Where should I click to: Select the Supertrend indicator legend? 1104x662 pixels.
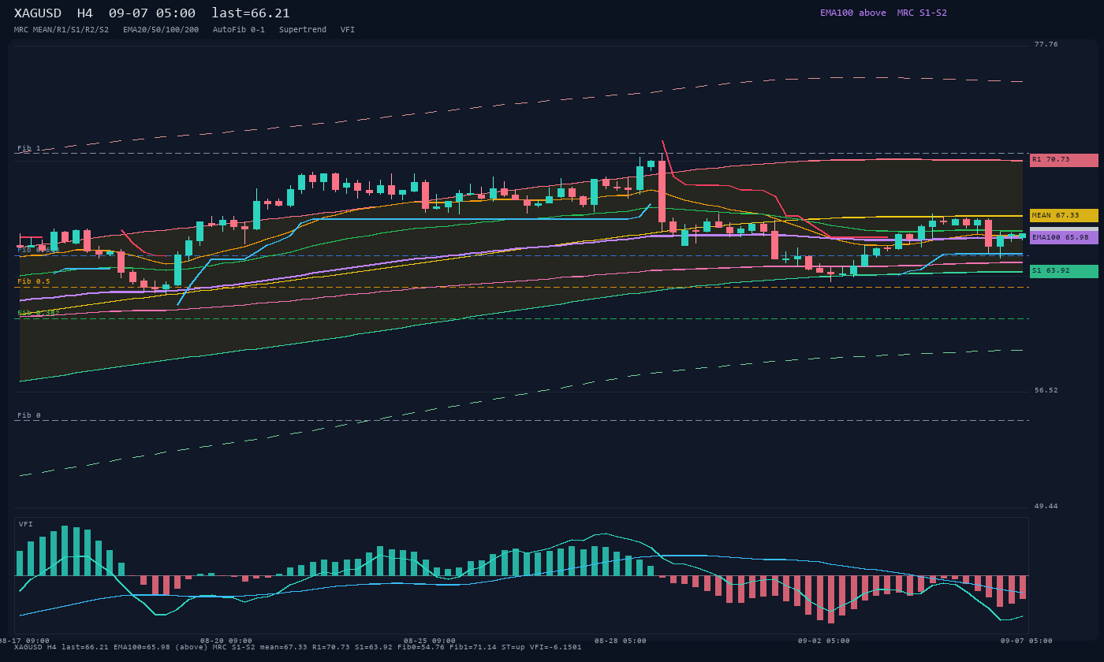[303, 30]
